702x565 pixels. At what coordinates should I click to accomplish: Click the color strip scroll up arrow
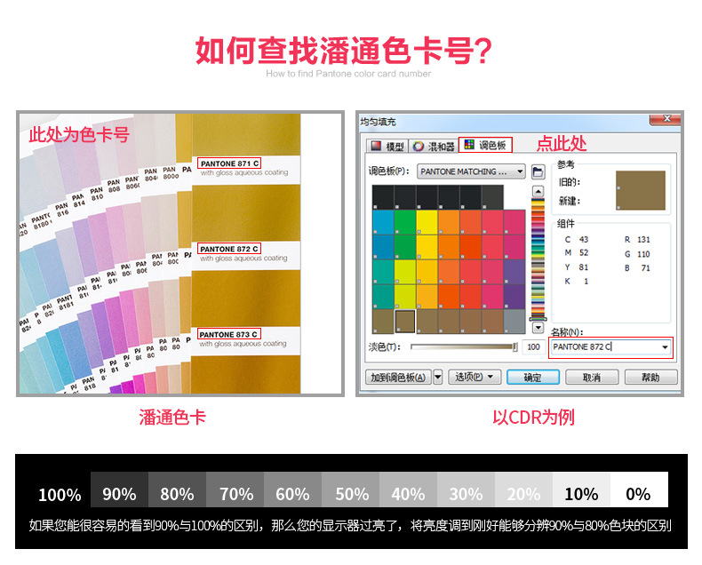[x=538, y=192]
